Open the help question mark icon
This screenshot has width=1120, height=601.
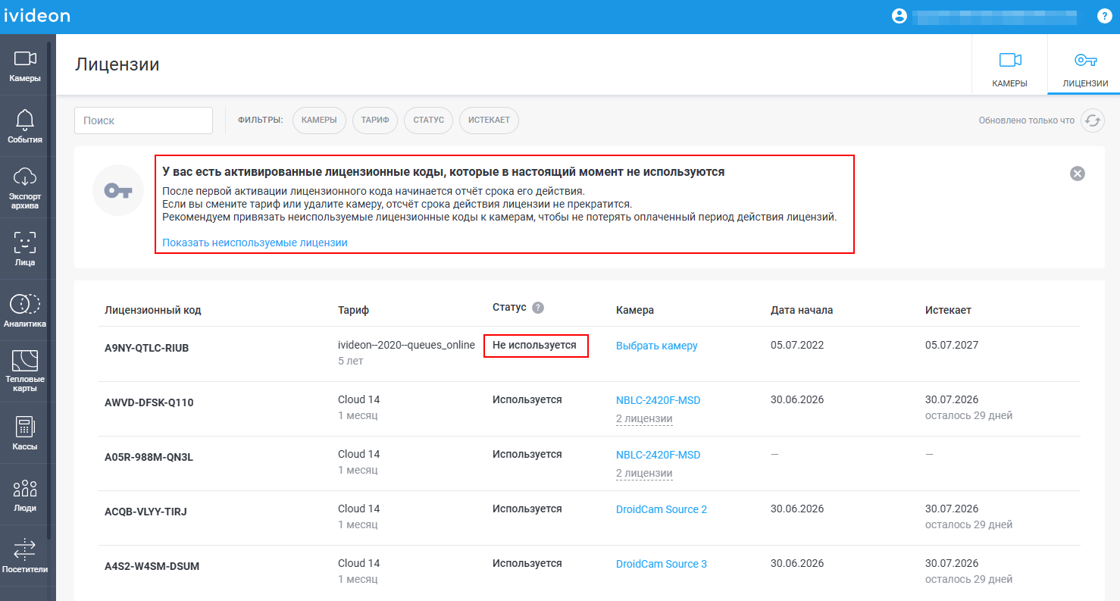tap(1104, 16)
